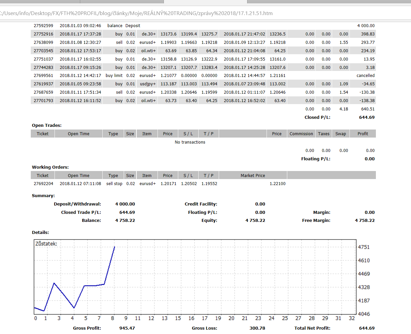
Task: Click the cancelled status text
Action: pyautogui.click(x=366, y=76)
